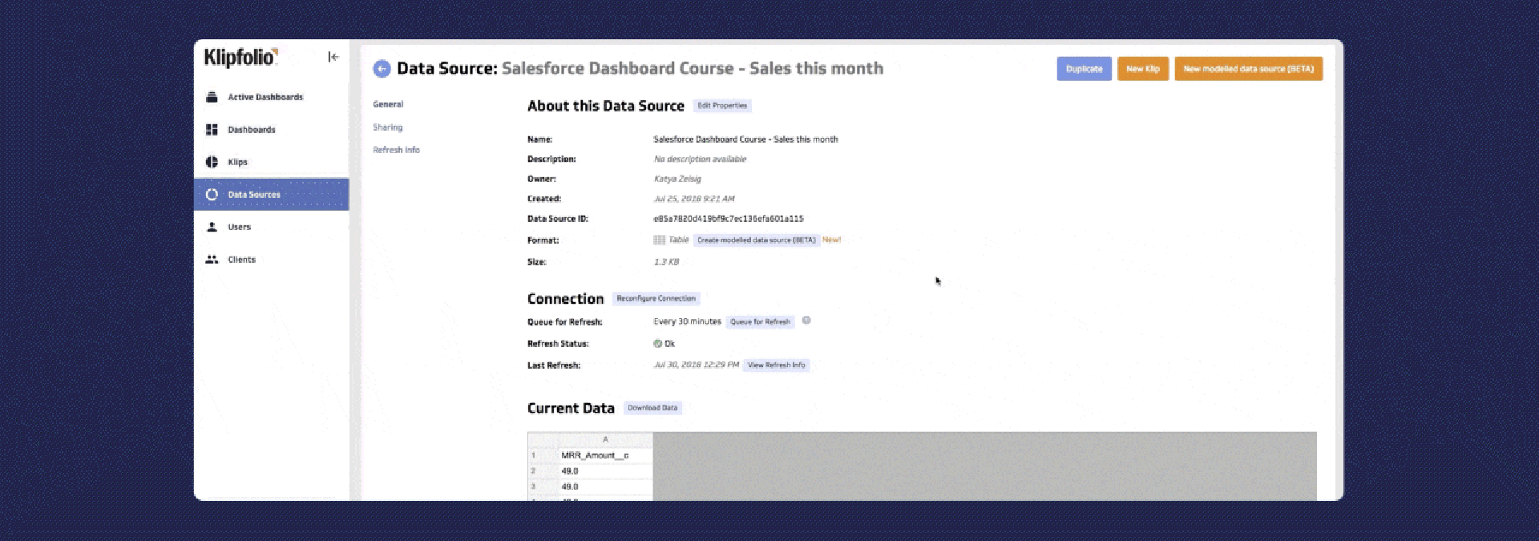Click the Clients people icon
This screenshot has width=1539, height=541.
click(x=212, y=260)
